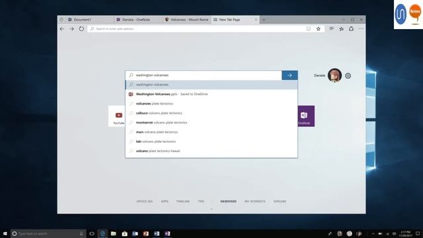The width and height of the screenshot is (423, 238).
Task: Open the Windows Start menu
Action: point(5,233)
